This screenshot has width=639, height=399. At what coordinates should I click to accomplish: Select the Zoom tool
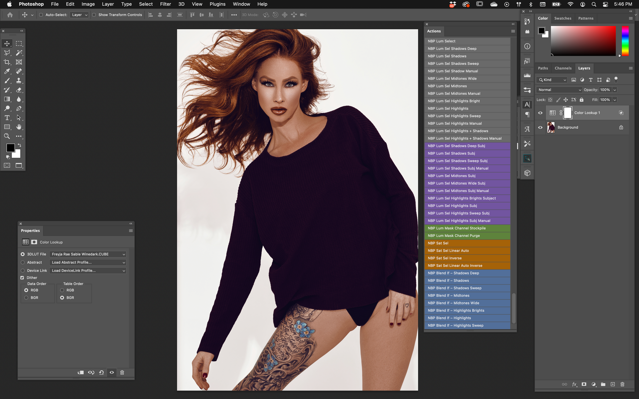[x=7, y=136]
